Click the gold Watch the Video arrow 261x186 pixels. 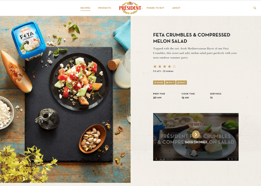[196, 134]
